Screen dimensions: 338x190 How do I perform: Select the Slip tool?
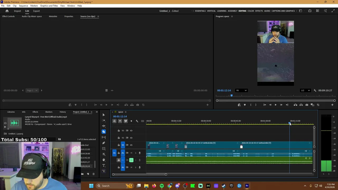point(104,137)
